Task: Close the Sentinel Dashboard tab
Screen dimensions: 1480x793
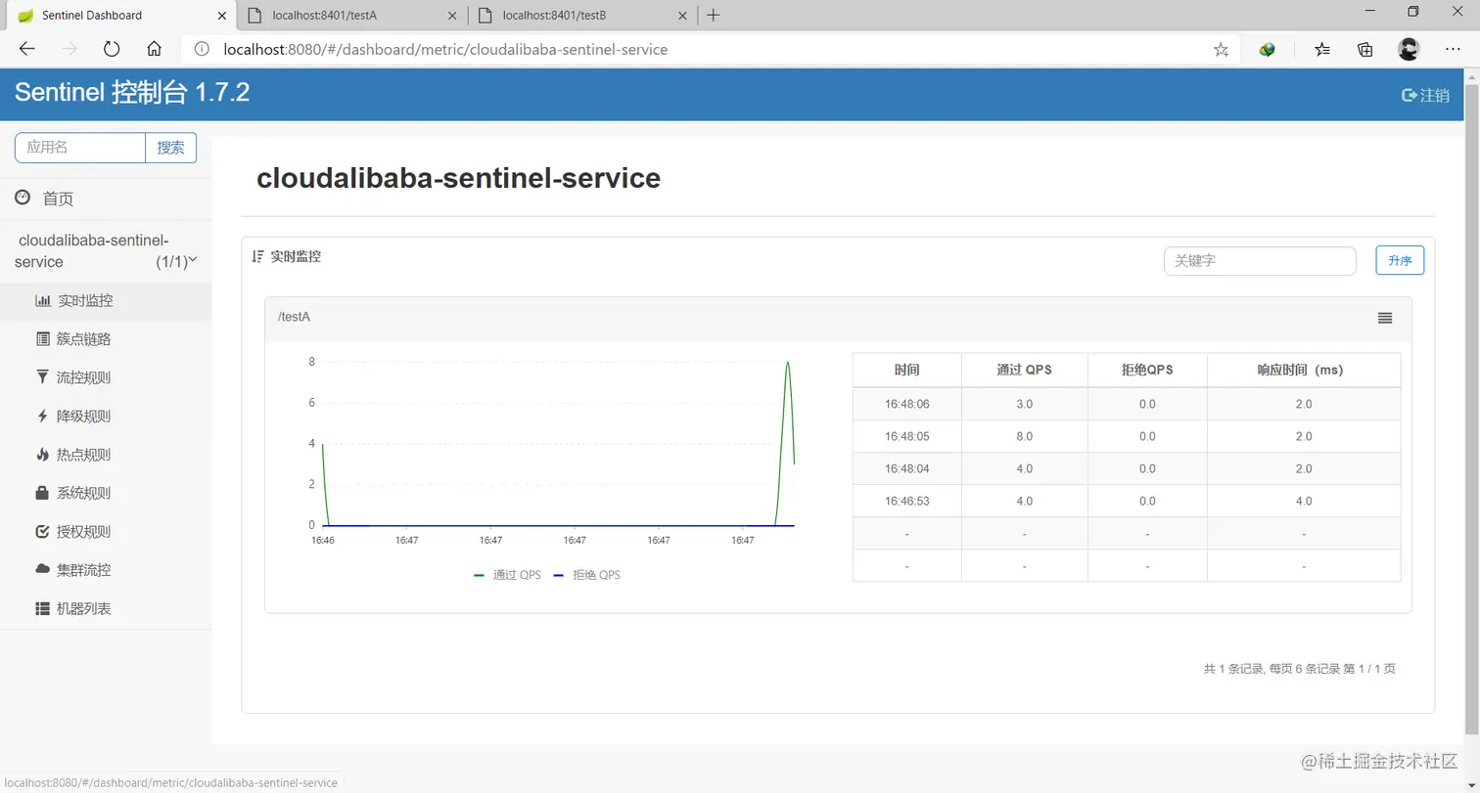Action: (x=222, y=16)
